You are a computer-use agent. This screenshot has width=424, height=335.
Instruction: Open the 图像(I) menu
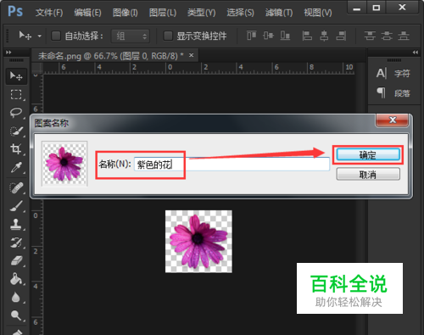click(x=125, y=13)
